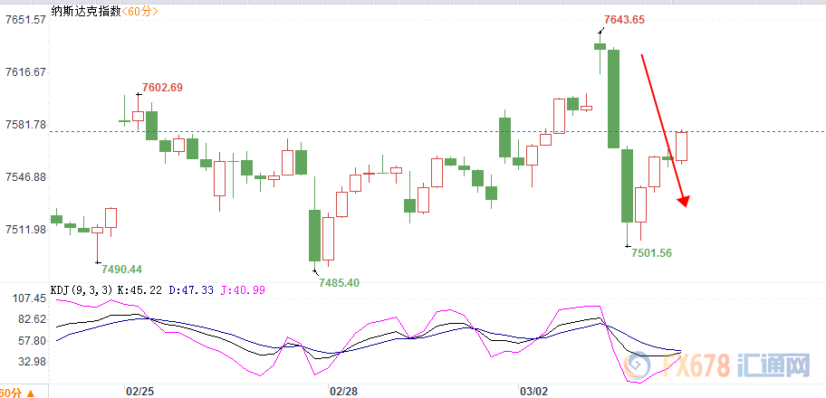Click the 7602.69 peak price label

click(x=161, y=88)
